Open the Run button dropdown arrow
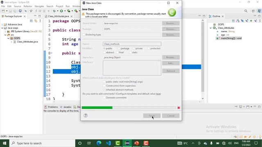The image size is (262, 147). [65, 11]
